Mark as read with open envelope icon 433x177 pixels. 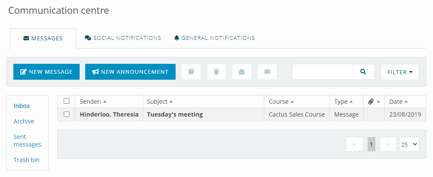(x=241, y=72)
